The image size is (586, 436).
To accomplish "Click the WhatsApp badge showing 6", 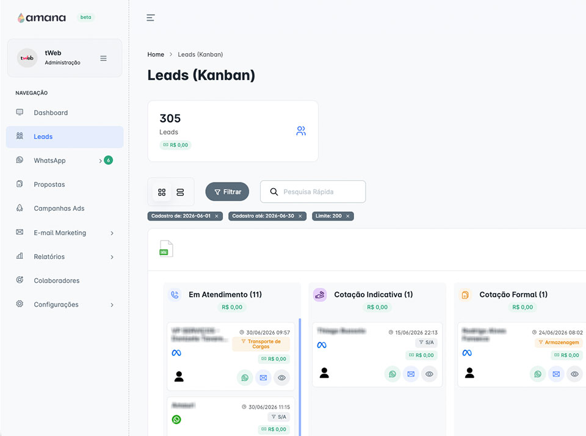I will [109, 160].
